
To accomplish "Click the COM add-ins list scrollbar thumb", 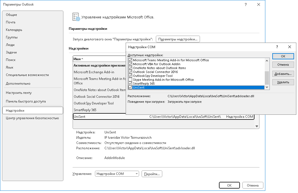I will pyautogui.click(x=267, y=78).
